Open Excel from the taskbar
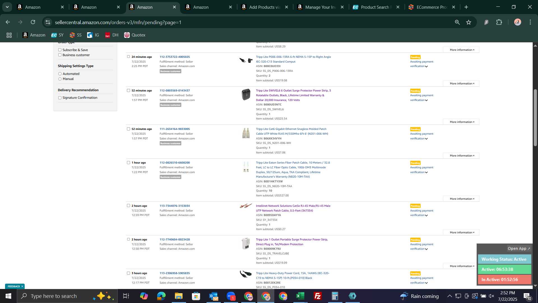The image size is (538, 303). point(300,296)
